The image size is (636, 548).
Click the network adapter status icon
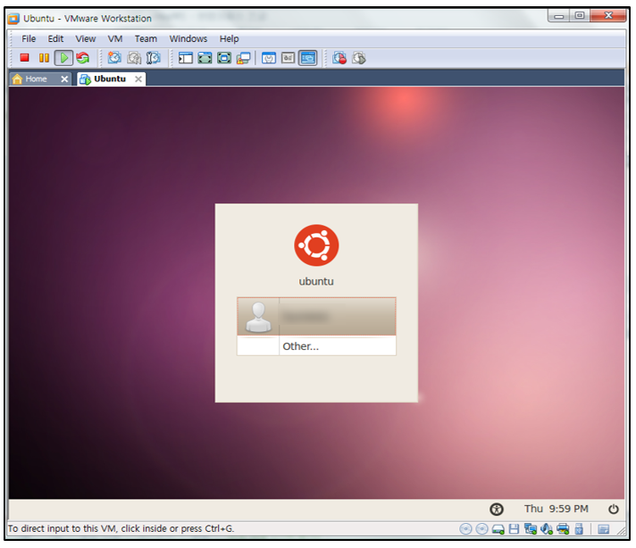[530, 529]
